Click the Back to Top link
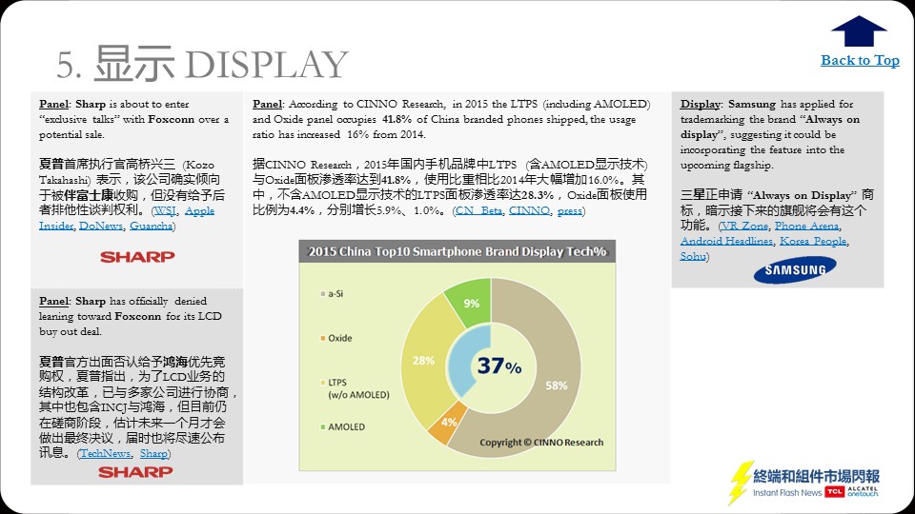 pyautogui.click(x=860, y=60)
